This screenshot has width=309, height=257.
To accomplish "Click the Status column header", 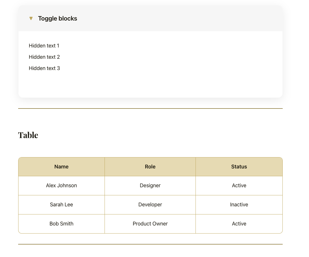I will [239, 167].
